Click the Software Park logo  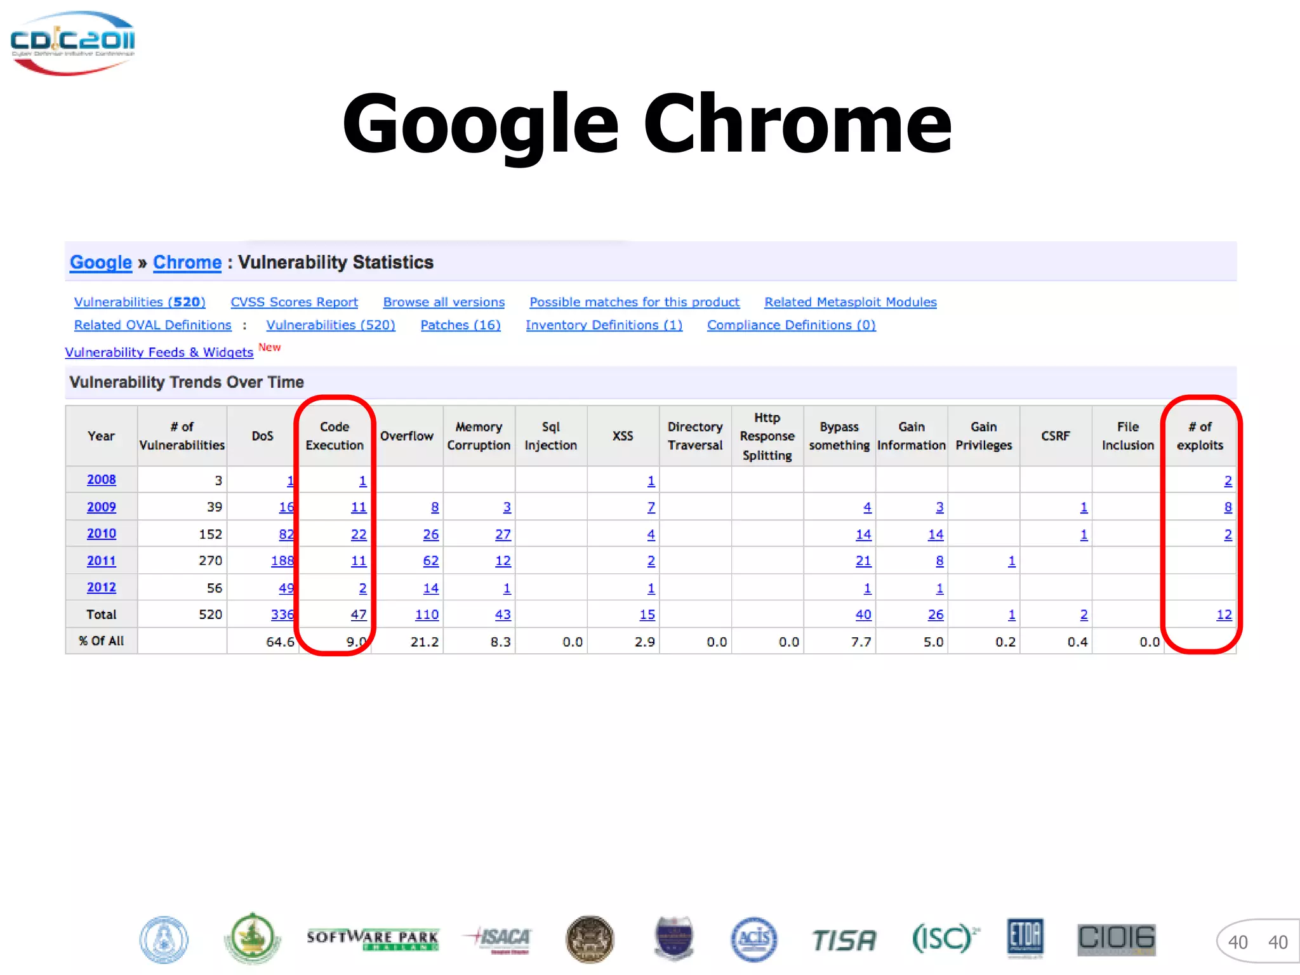pos(373,939)
